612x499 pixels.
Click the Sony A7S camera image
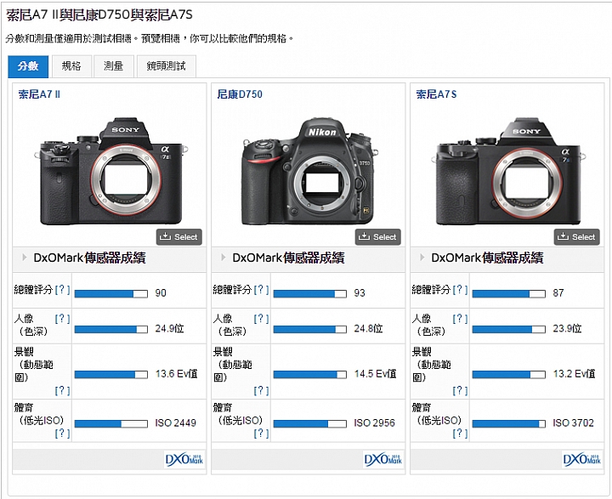pyautogui.click(x=509, y=171)
